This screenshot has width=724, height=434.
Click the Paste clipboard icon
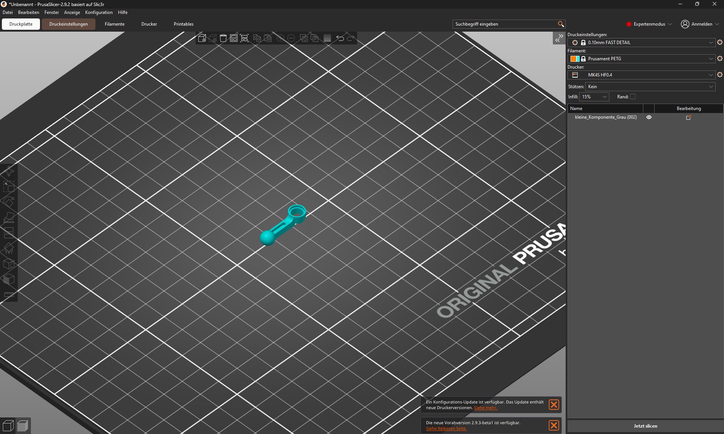coord(268,38)
